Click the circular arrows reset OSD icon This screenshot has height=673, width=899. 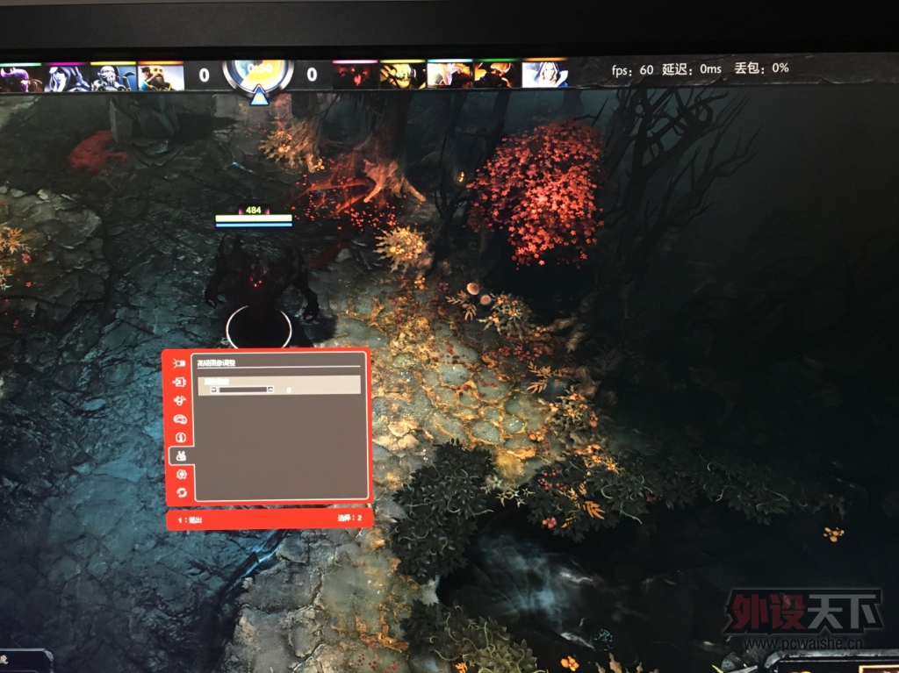coord(182,492)
